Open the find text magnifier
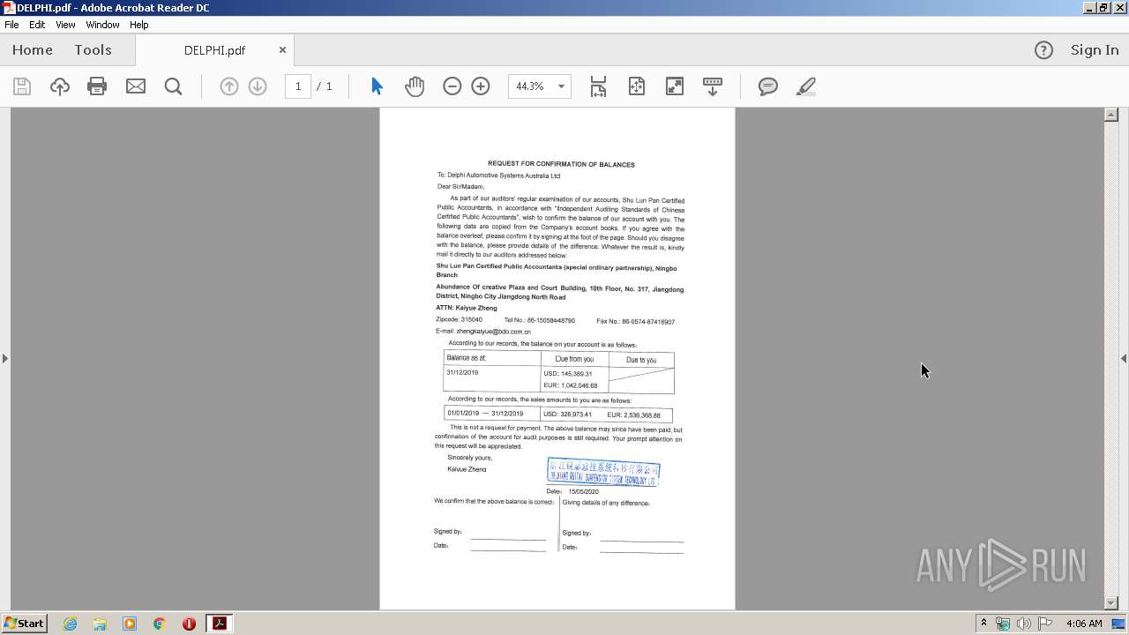Image resolution: width=1129 pixels, height=635 pixels. (174, 86)
